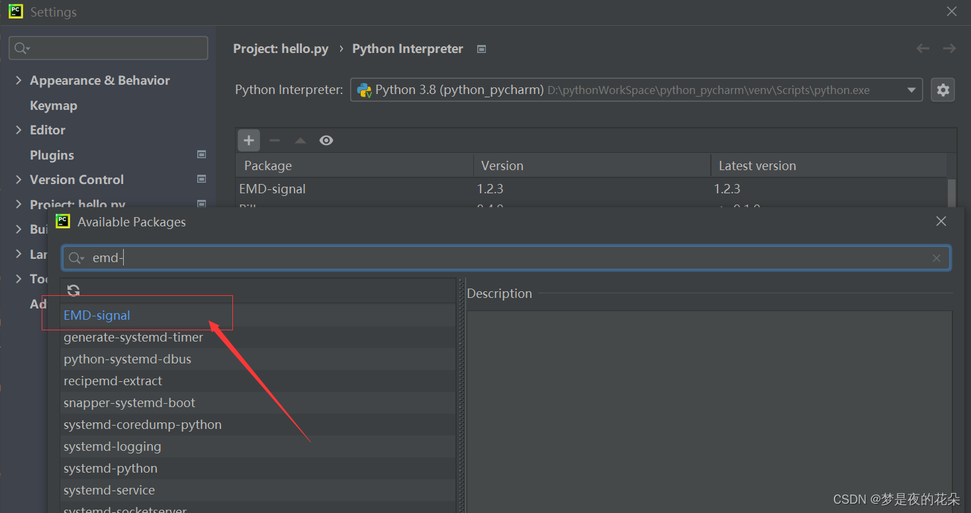
Task: Open the Python Interpreter dropdown
Action: pos(636,90)
